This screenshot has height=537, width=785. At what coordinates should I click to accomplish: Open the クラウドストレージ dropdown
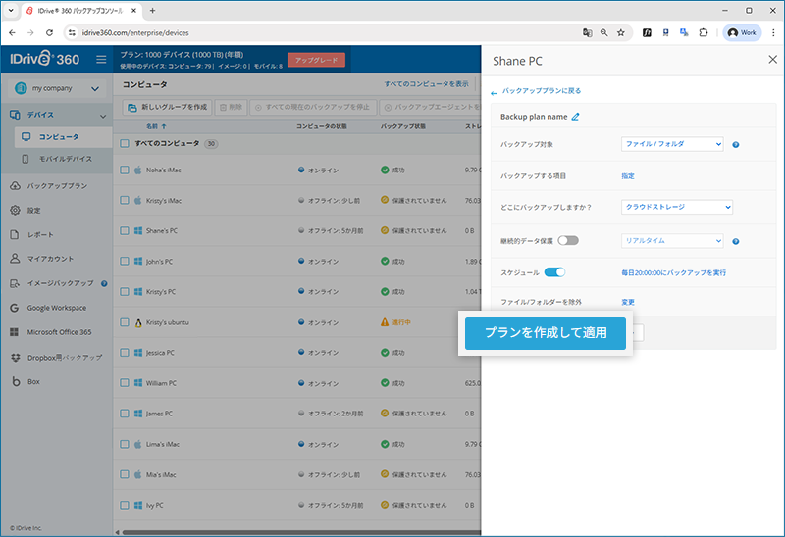pyautogui.click(x=677, y=208)
